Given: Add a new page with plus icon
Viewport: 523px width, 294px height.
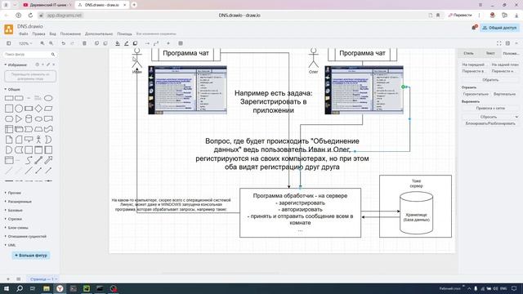Looking at the screenshot, I should tap(8, 279).
